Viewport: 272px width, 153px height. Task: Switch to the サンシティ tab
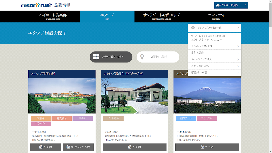(x=216, y=16)
